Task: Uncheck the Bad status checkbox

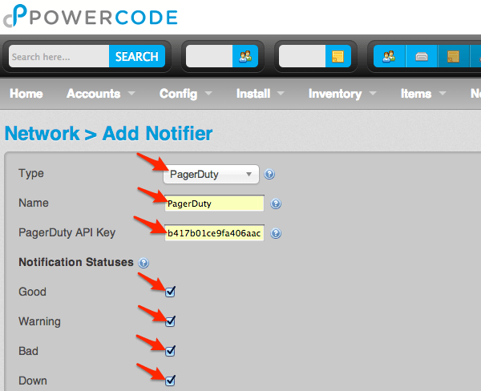Action: [170, 351]
